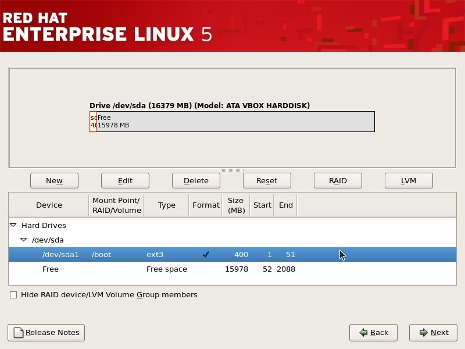Select the /dev/sda1 partition row
This screenshot has height=349, width=465.
coord(233,255)
